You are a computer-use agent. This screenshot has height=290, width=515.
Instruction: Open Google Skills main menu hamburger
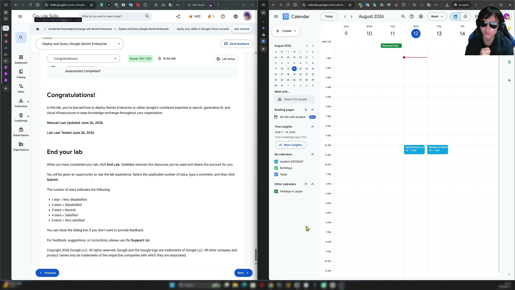point(20,16)
